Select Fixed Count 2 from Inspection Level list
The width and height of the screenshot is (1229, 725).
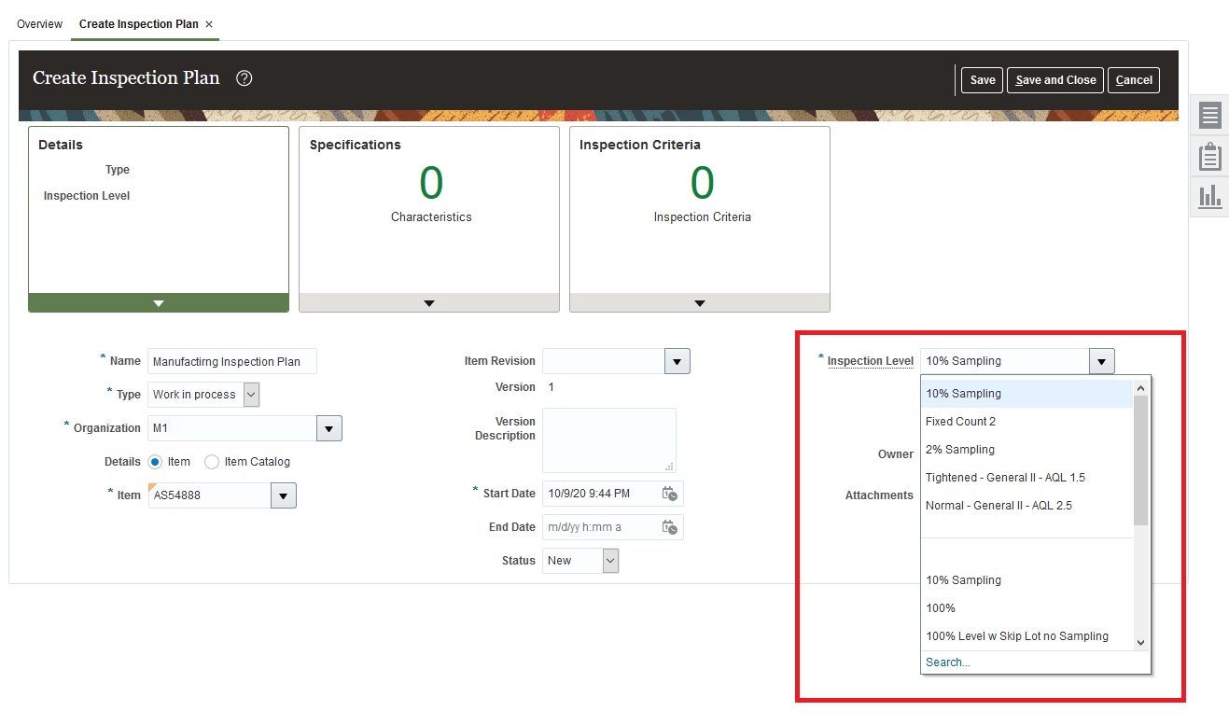960,421
